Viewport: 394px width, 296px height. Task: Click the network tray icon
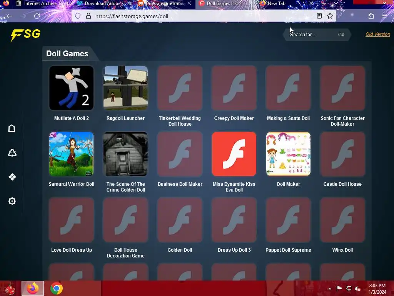[349, 289]
